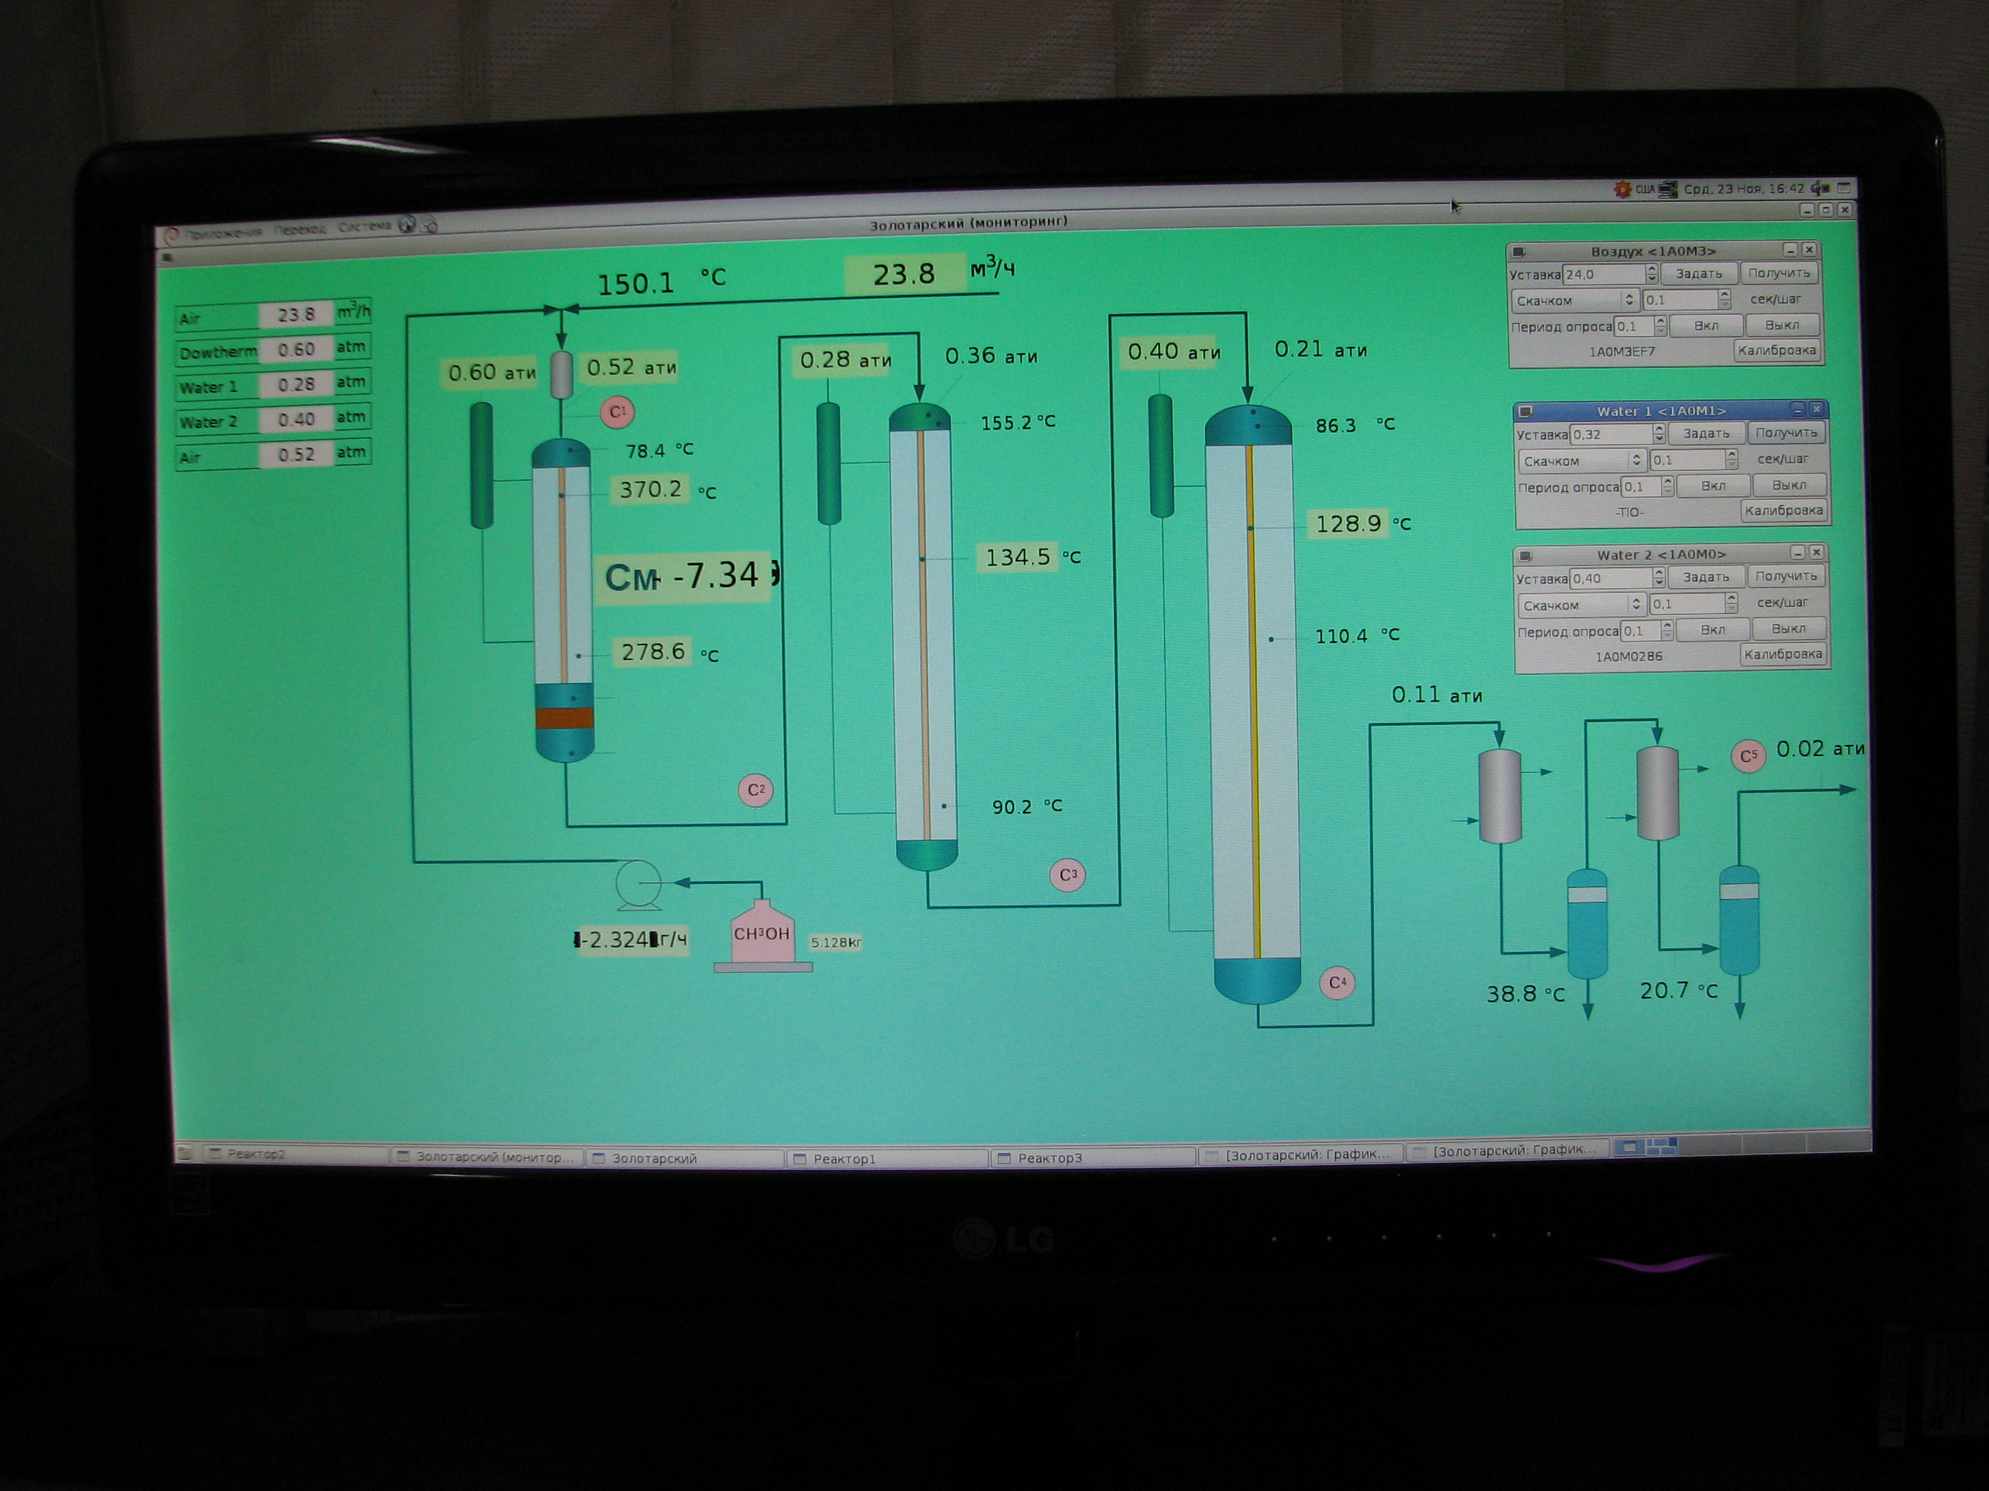1989x1491 pixels.
Task: Click Задать in Воздух window
Action: pyautogui.click(x=1699, y=273)
